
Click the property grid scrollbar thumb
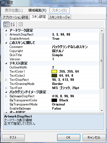[x=102, y=61]
